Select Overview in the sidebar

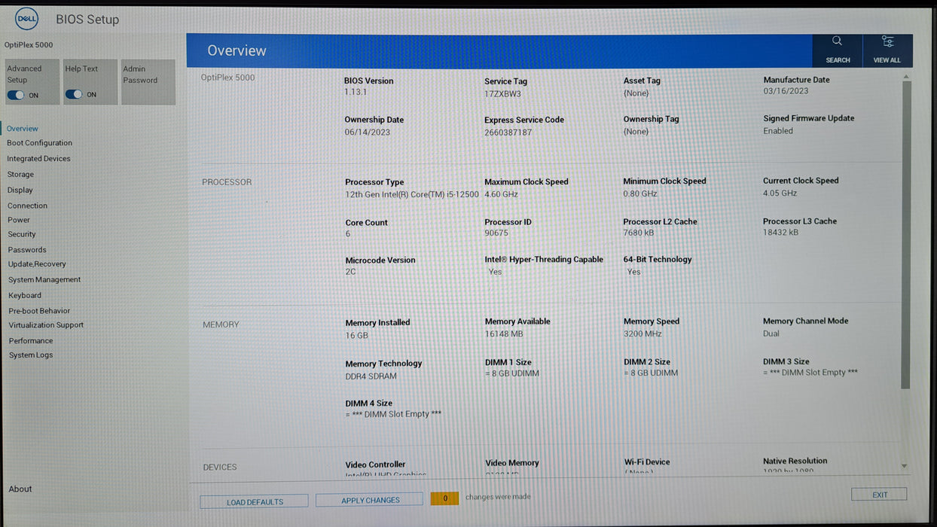[23, 129]
